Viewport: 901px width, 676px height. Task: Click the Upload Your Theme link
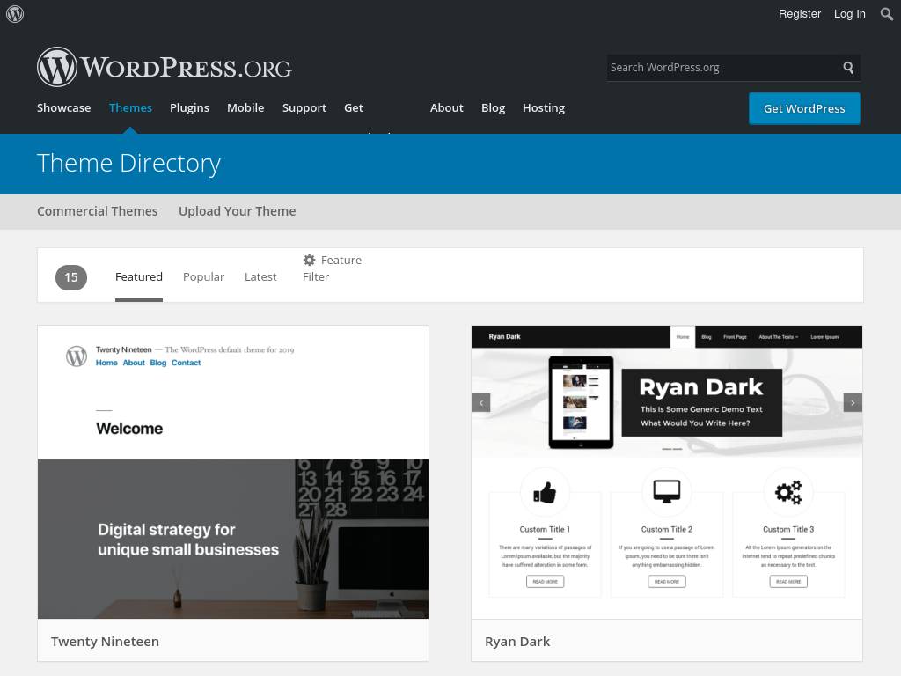[x=237, y=211]
